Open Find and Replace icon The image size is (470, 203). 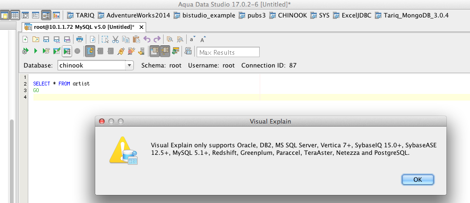pyautogui.click(x=180, y=39)
